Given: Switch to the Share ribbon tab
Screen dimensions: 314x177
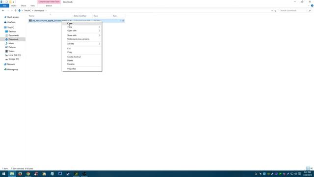Looking at the screenshot, I should [x=24, y=6].
